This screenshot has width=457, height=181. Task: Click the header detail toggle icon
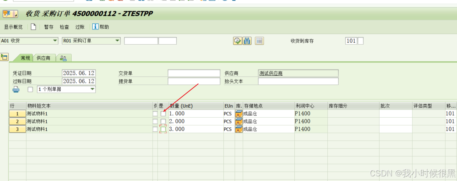point(4,57)
